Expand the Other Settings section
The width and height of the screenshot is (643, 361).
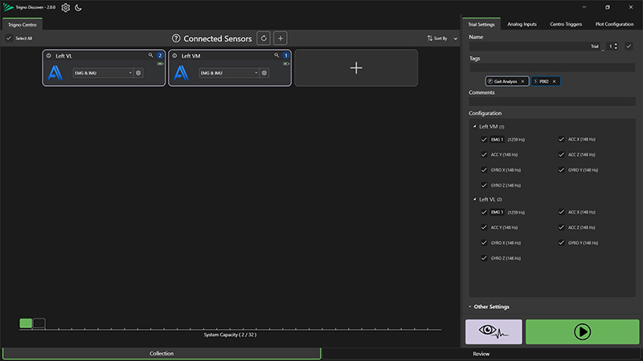489,306
